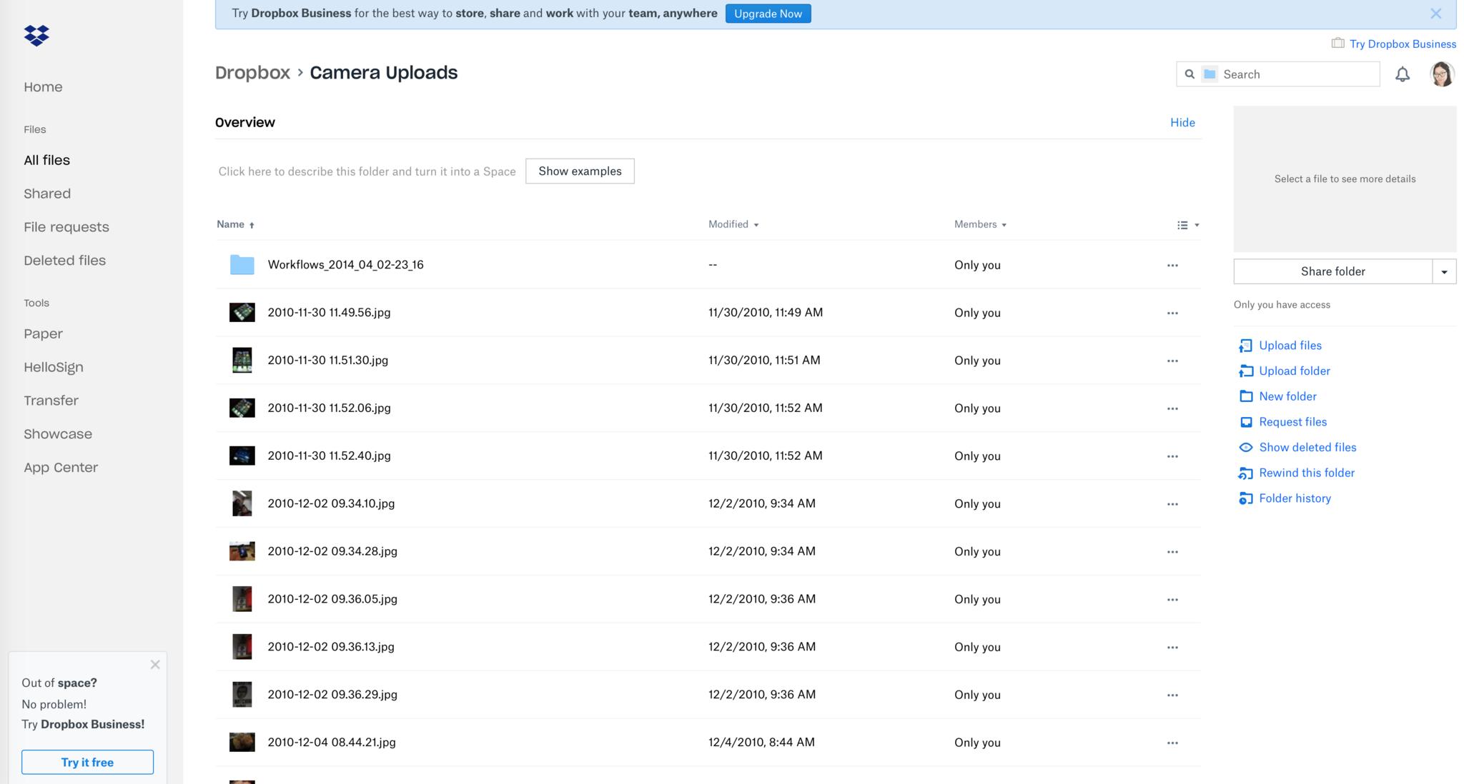The height and width of the screenshot is (784, 1464).
Task: Open Showcase tool
Action: point(58,434)
